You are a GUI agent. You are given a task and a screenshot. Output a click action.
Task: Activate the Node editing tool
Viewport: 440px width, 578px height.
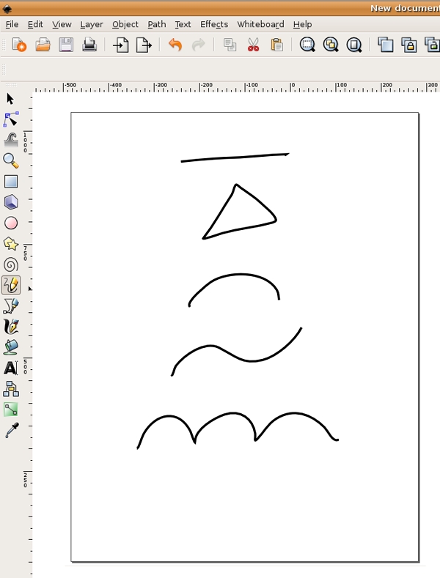(10, 119)
